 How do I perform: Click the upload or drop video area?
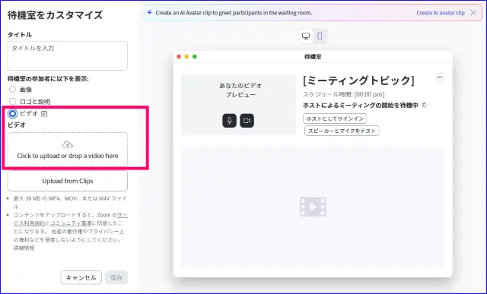68,150
